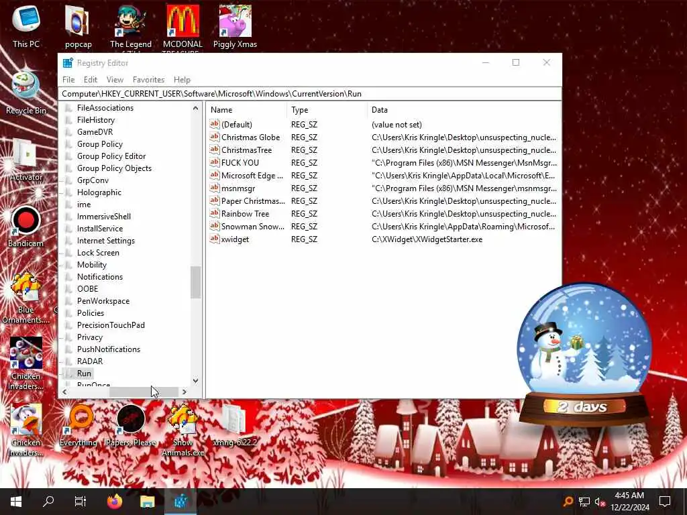Click the Everything tray search icon
The image size is (687, 515).
tap(568, 502)
